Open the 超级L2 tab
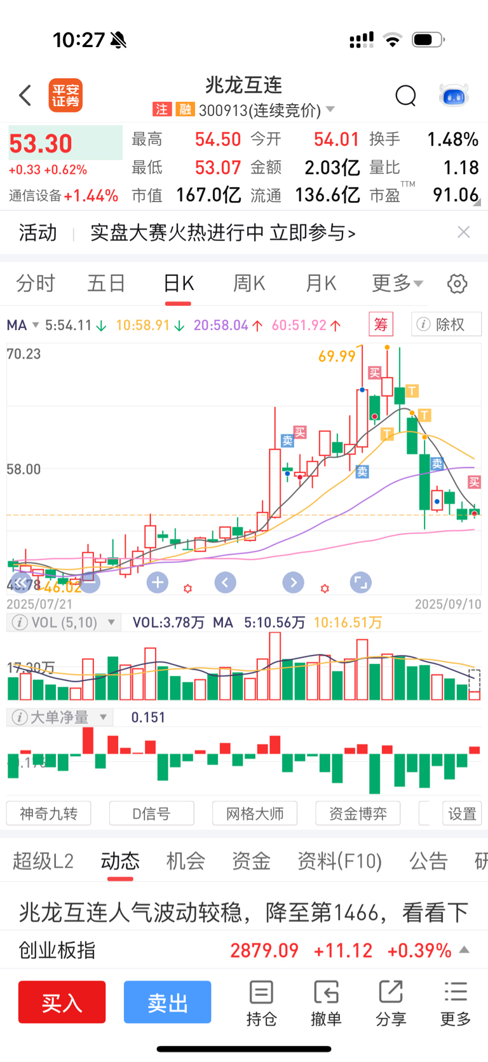Image resolution: width=488 pixels, height=1062 pixels. (43, 861)
